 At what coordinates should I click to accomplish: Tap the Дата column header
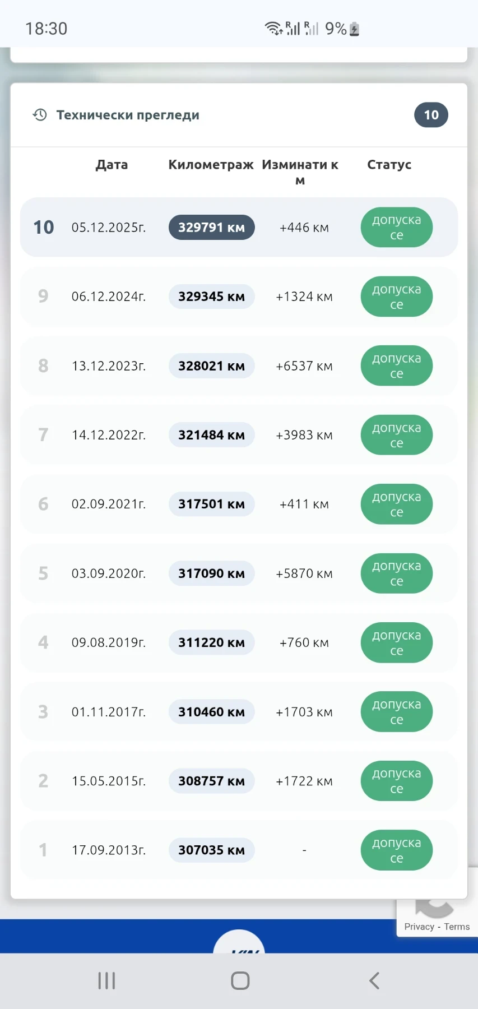(x=112, y=165)
